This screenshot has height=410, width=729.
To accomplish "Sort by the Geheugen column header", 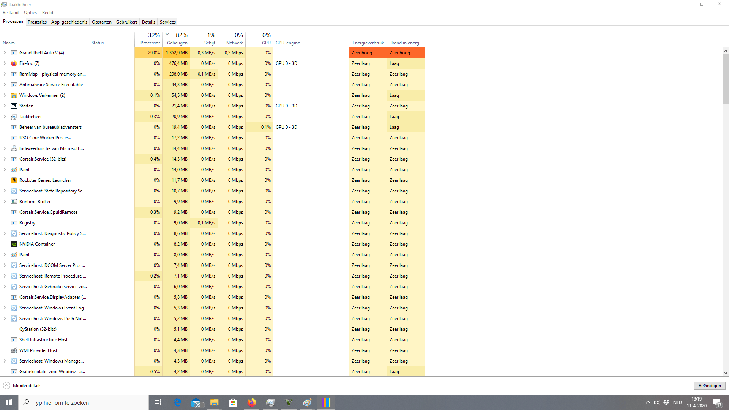I will (177, 39).
